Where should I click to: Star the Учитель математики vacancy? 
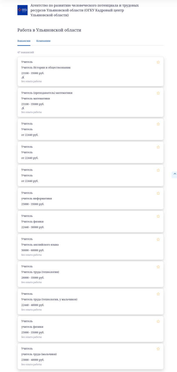(x=158, y=93)
